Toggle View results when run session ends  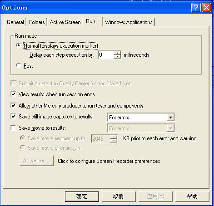pyautogui.click(x=13, y=94)
